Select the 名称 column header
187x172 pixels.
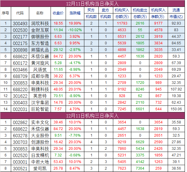click(x=40, y=13)
